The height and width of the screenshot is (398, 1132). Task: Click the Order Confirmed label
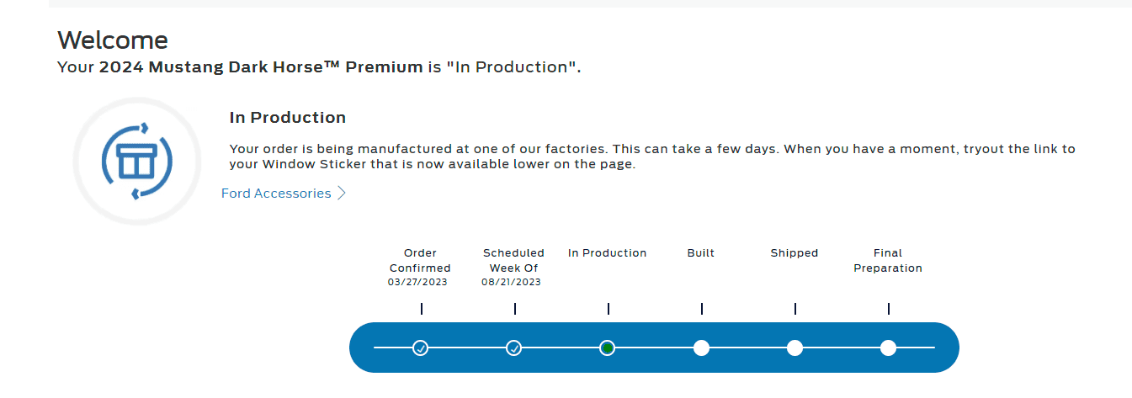[x=420, y=261]
